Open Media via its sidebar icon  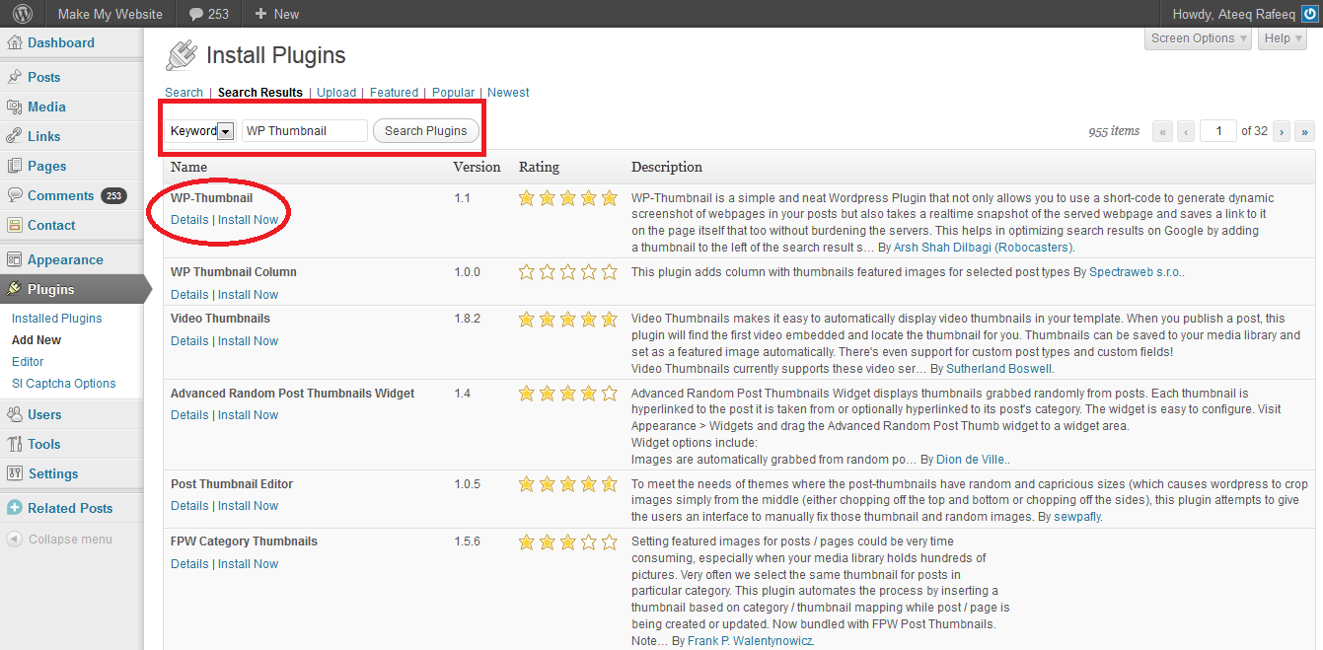(15, 107)
